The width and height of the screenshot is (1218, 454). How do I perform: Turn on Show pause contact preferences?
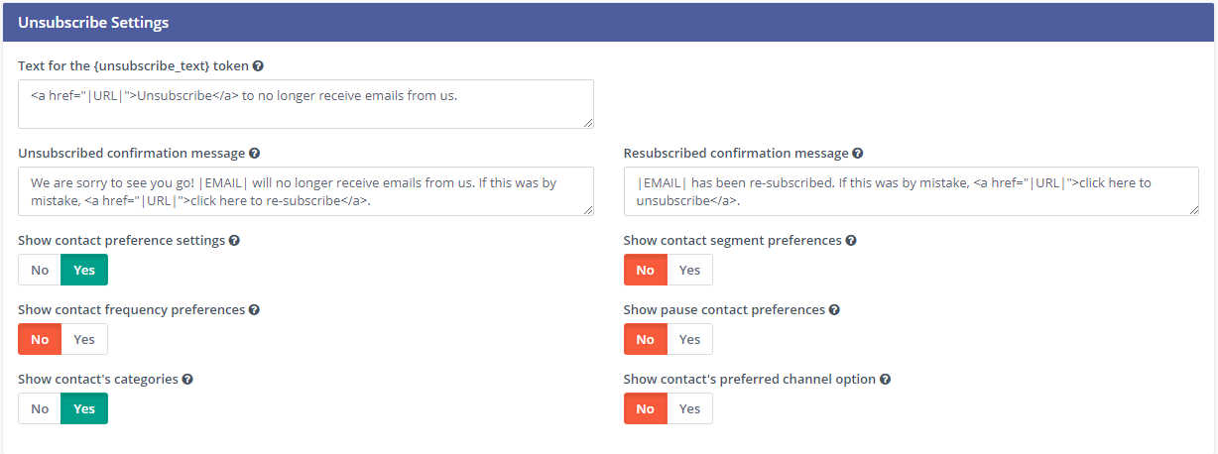(x=689, y=339)
